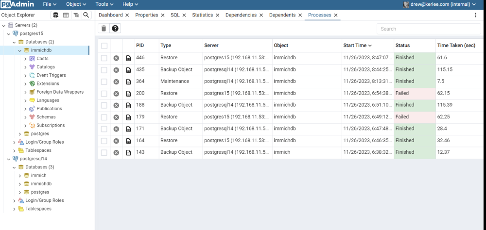This screenshot has height=230, width=486.
Task: Switch to the Dashboard tab
Action: click(x=111, y=15)
